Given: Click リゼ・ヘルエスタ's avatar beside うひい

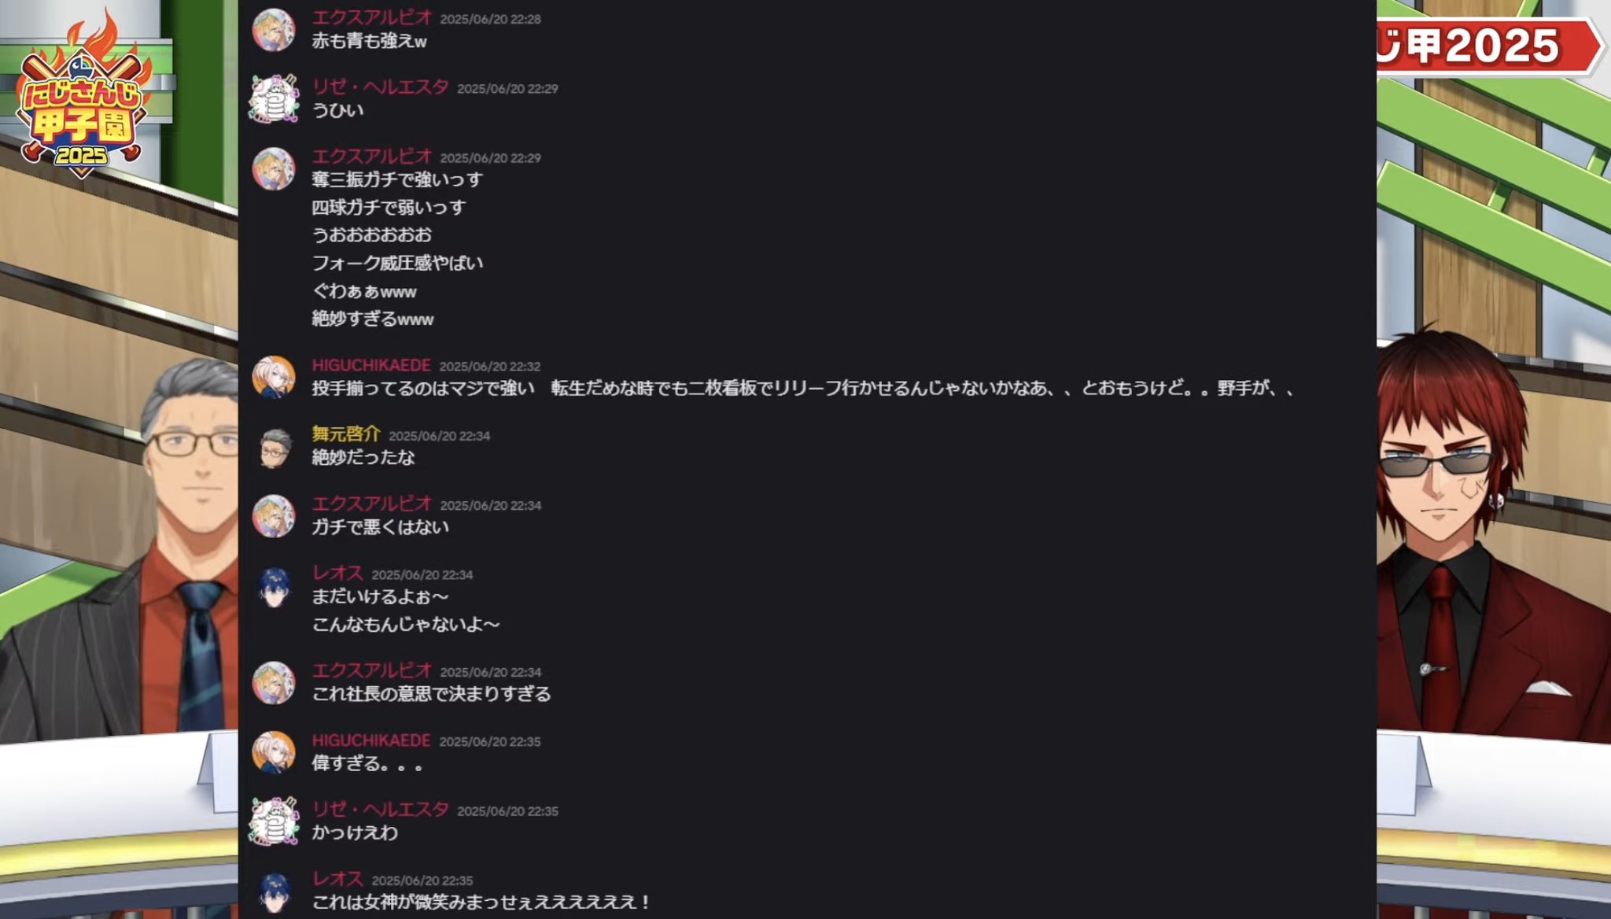Looking at the screenshot, I should (x=273, y=99).
